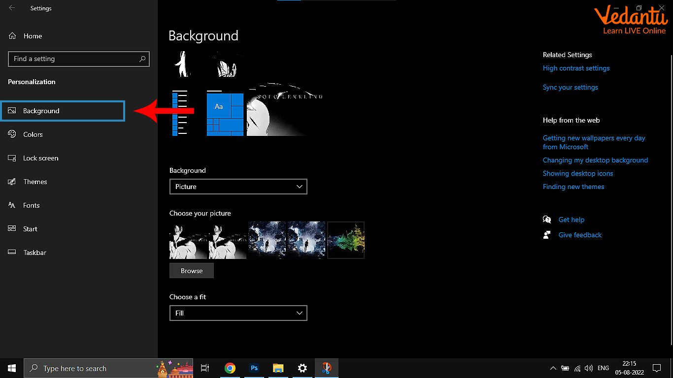This screenshot has width=673, height=378.
Task: Open the Get help link
Action: [x=571, y=220]
